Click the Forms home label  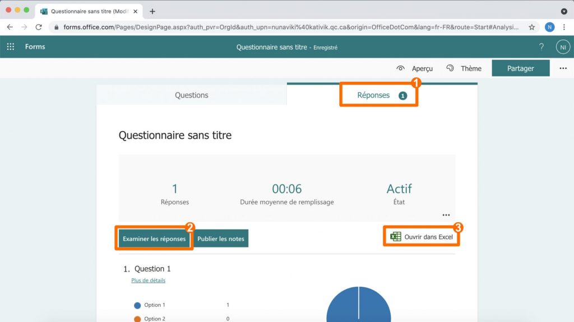point(35,46)
